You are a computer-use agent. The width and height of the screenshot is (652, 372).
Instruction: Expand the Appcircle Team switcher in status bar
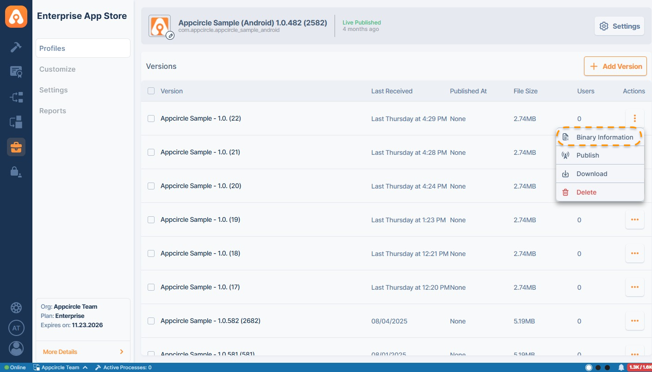(x=60, y=367)
